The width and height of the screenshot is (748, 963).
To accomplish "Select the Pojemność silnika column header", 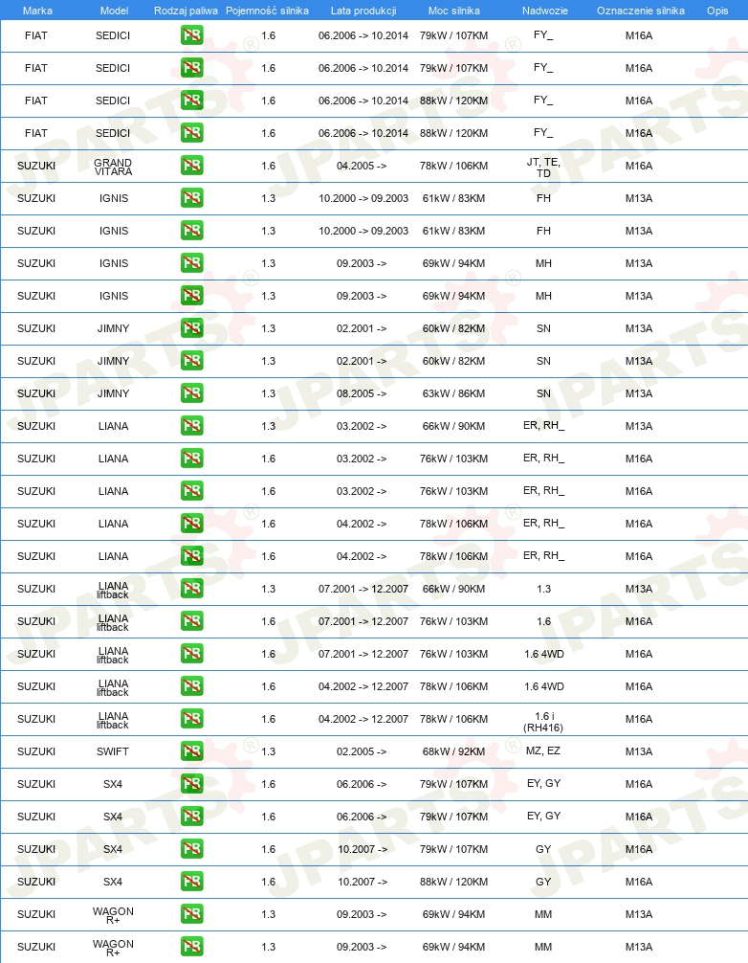I will pyautogui.click(x=267, y=11).
